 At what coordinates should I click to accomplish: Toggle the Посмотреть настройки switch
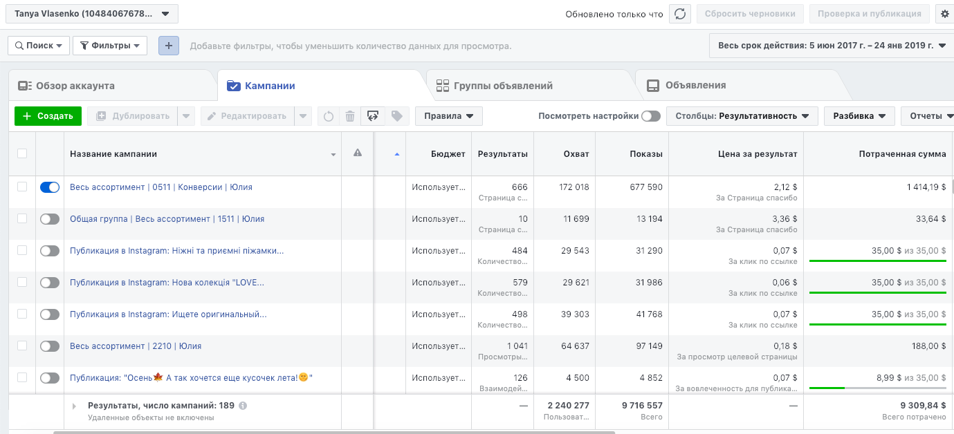(650, 116)
